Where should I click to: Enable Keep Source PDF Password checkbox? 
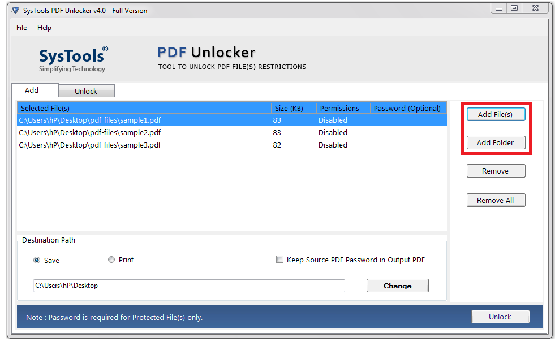pos(279,259)
